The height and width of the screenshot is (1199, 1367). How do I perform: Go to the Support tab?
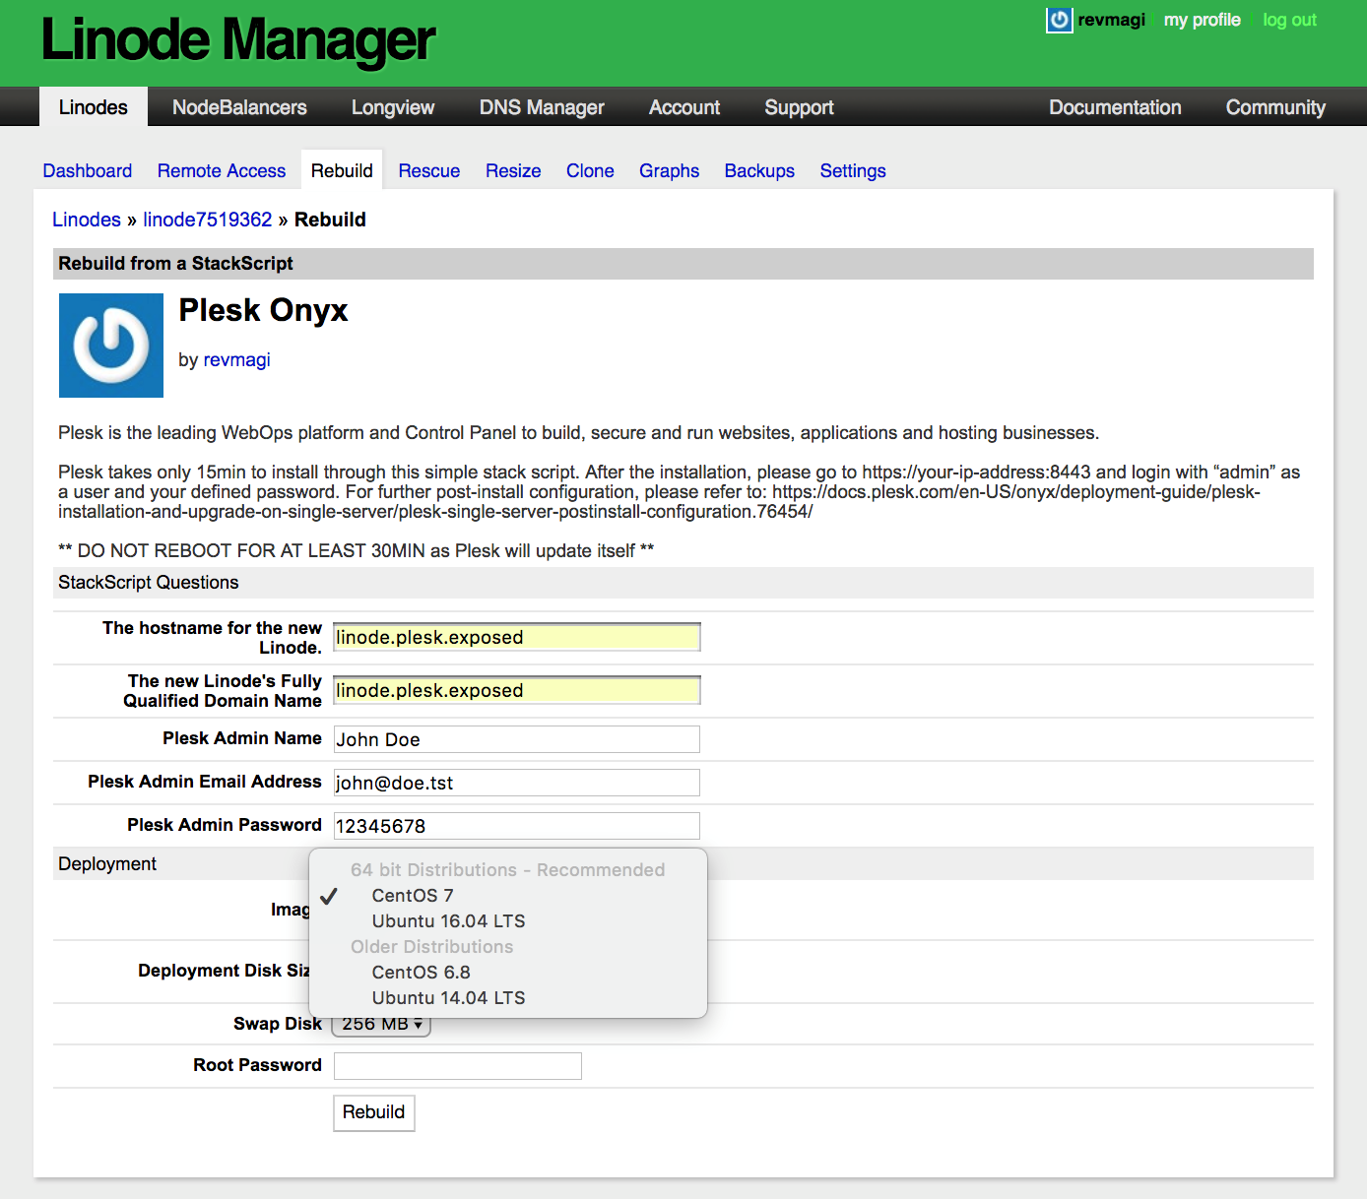tap(799, 107)
